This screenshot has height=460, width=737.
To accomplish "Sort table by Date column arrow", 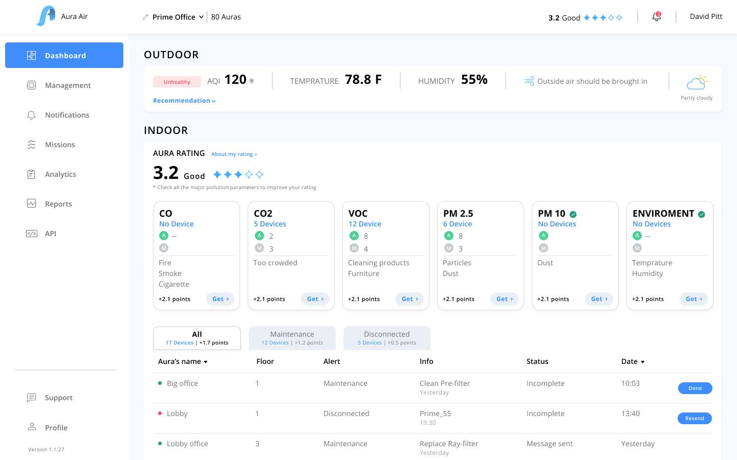I will pos(642,362).
